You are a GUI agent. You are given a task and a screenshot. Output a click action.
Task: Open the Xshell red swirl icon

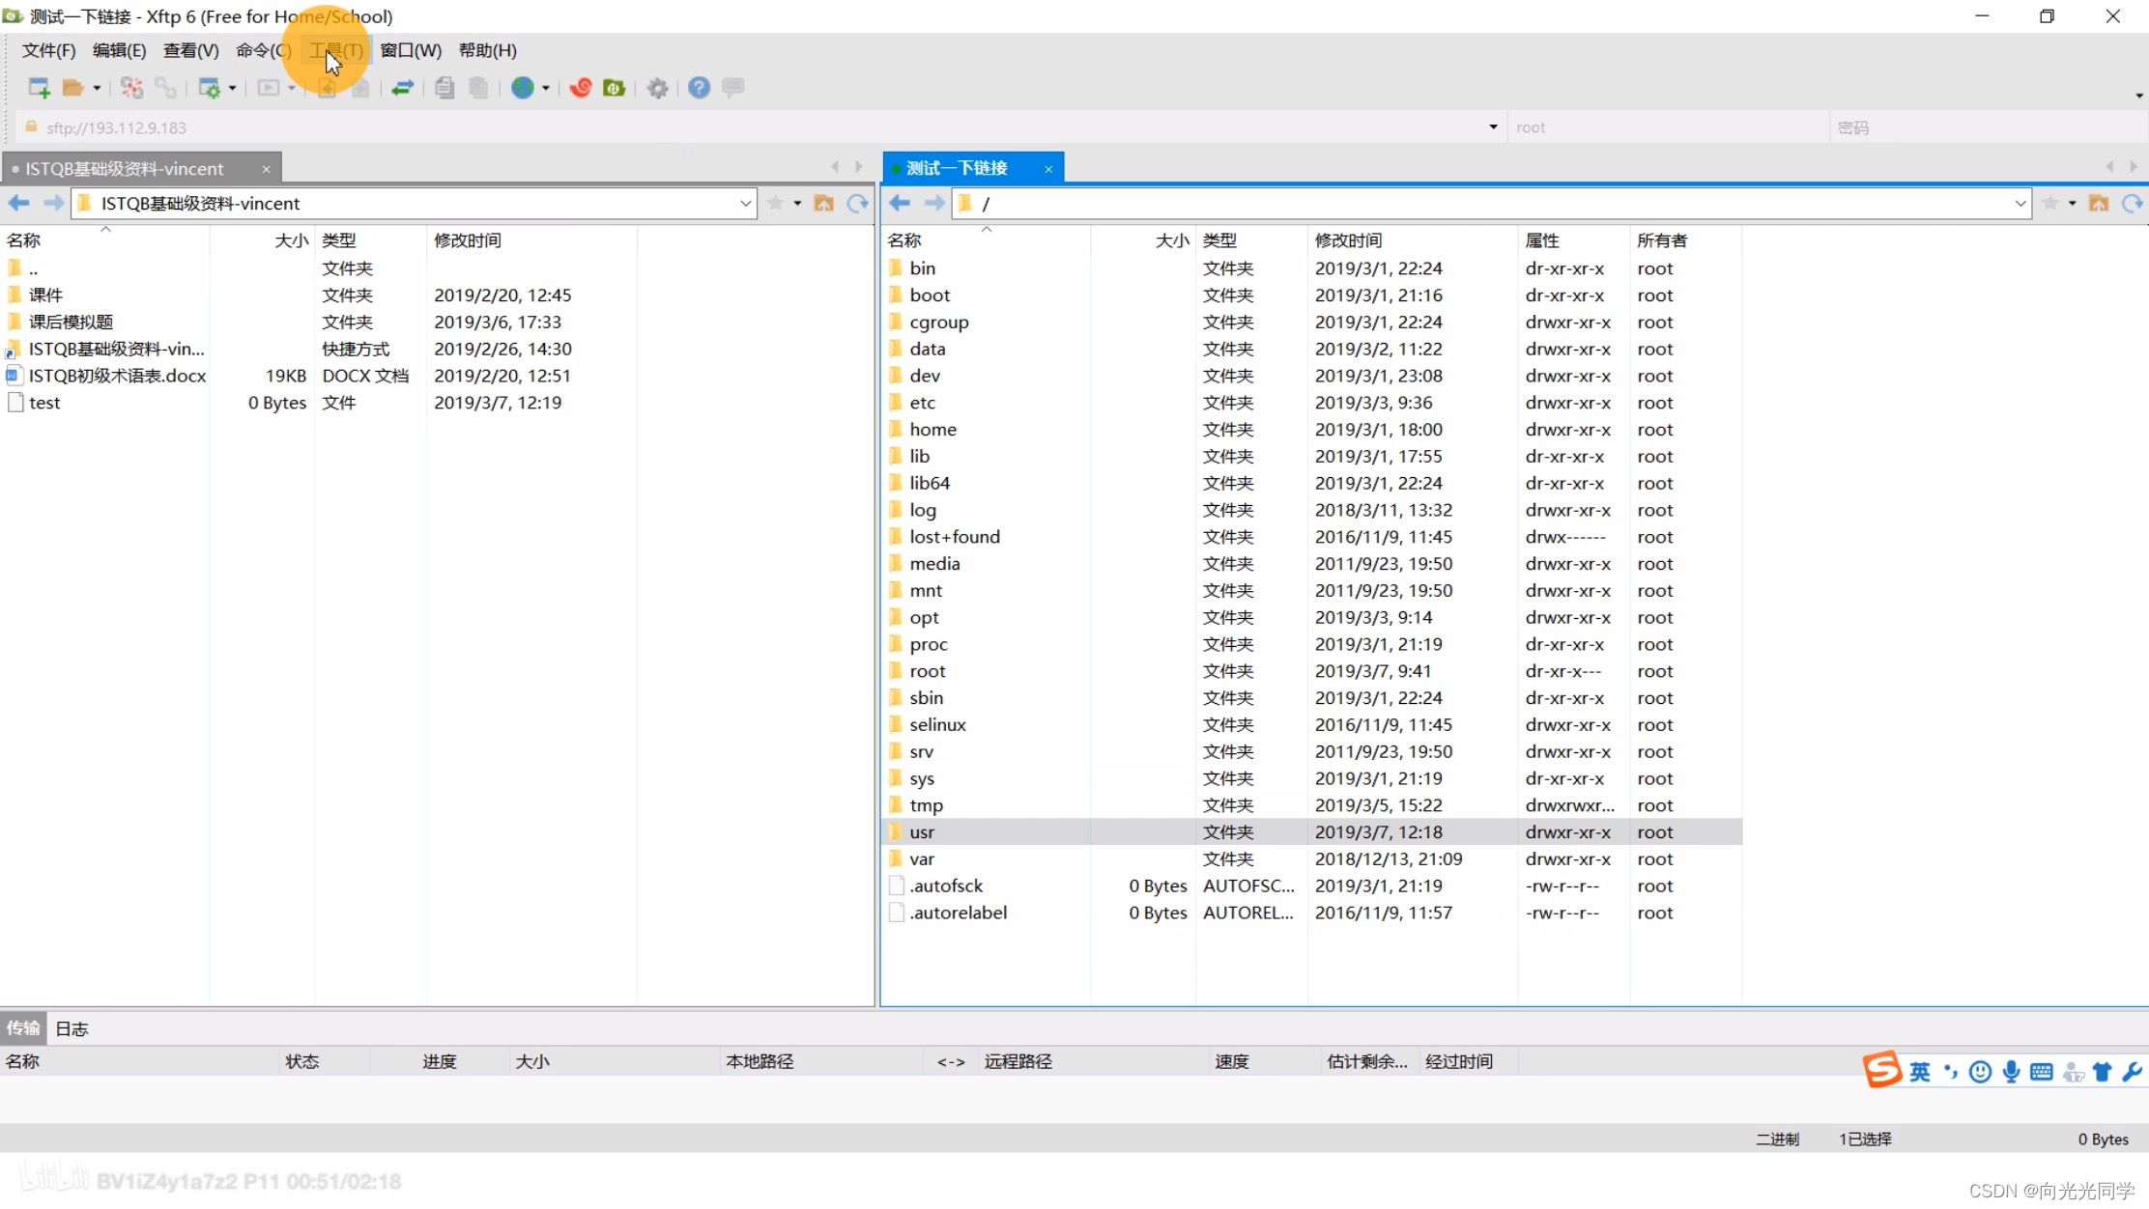(581, 88)
